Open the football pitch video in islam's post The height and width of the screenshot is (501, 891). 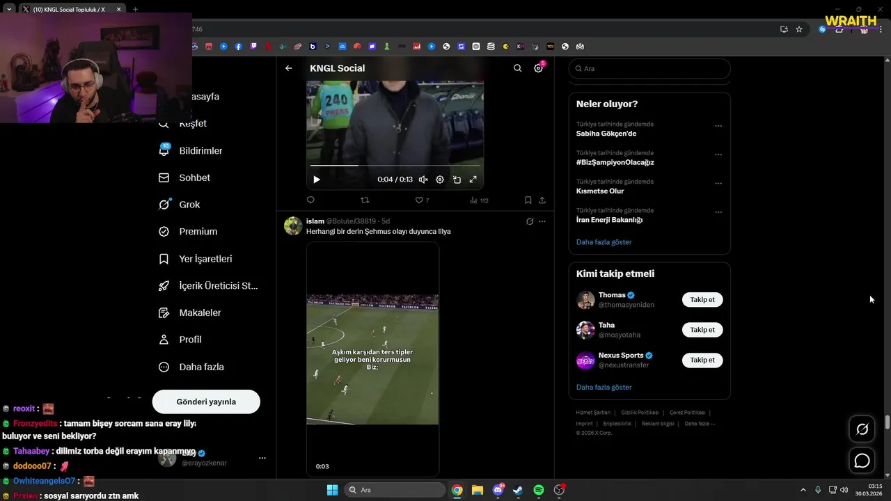click(x=372, y=359)
